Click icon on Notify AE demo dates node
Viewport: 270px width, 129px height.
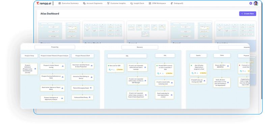(228, 83)
